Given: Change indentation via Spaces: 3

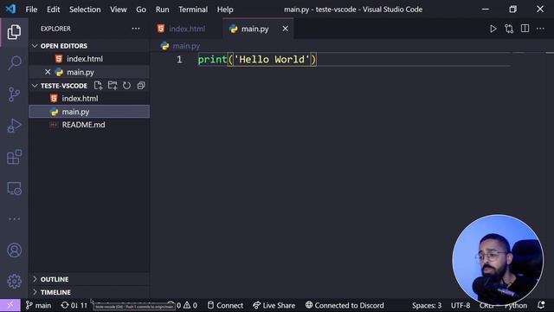Looking at the screenshot, I should tap(427, 305).
